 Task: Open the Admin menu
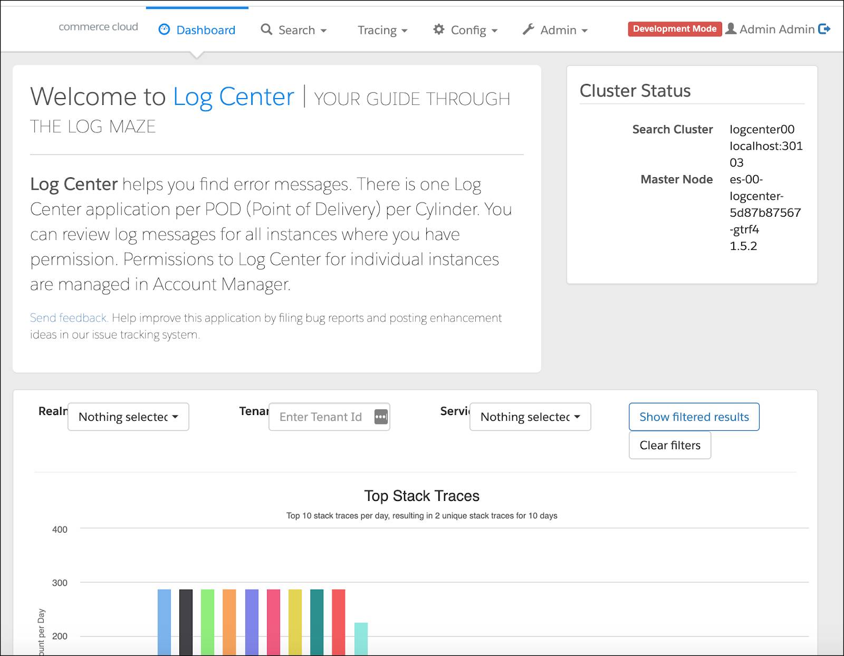[555, 30]
